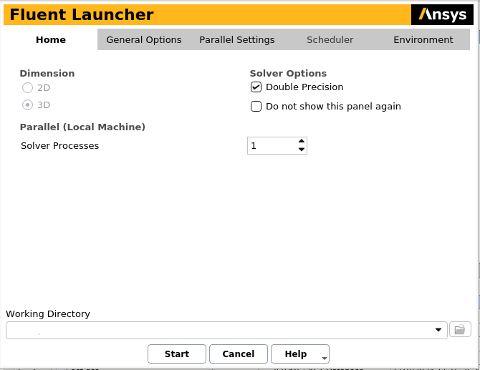The height and width of the screenshot is (370, 480).
Task: Go to the Parallel Settings tab
Action: click(x=237, y=40)
